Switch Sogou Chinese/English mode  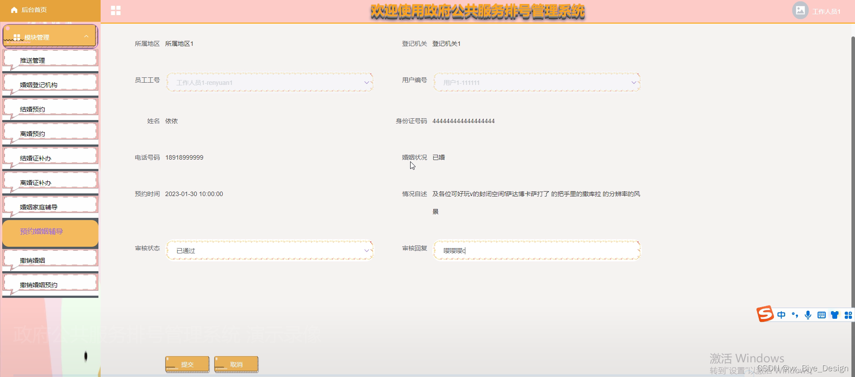click(x=782, y=315)
